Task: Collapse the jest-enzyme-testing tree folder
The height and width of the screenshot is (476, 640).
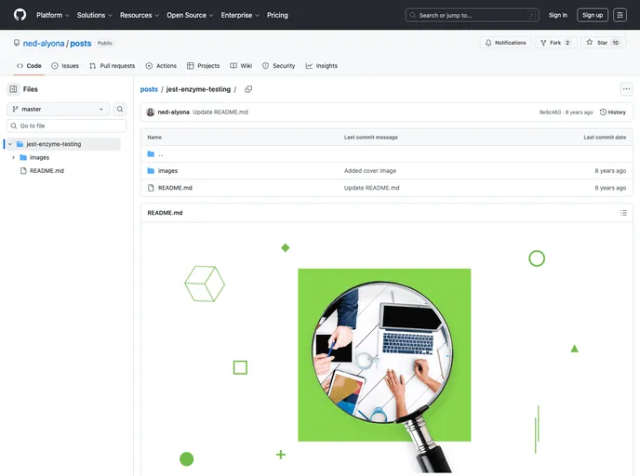Action: 9,144
